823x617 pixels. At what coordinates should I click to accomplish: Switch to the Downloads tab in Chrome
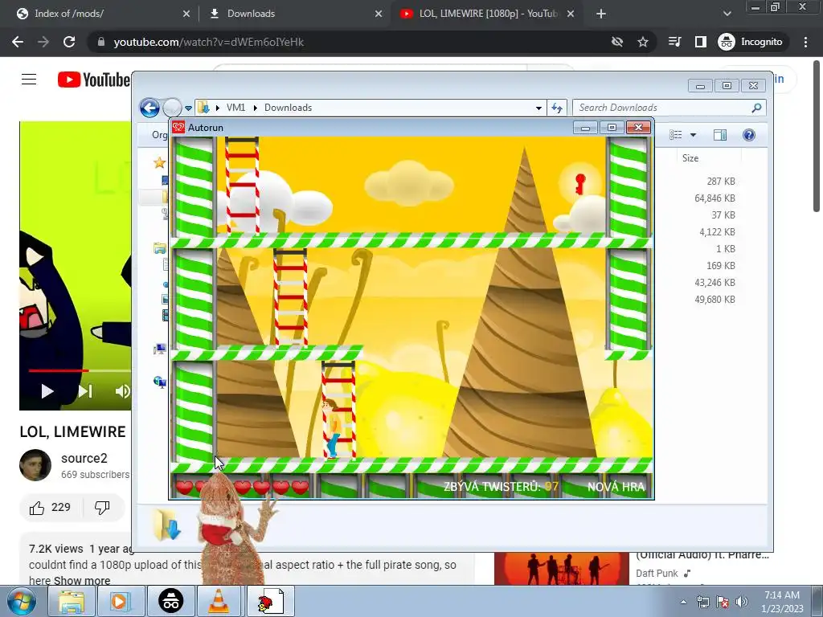pyautogui.click(x=294, y=14)
